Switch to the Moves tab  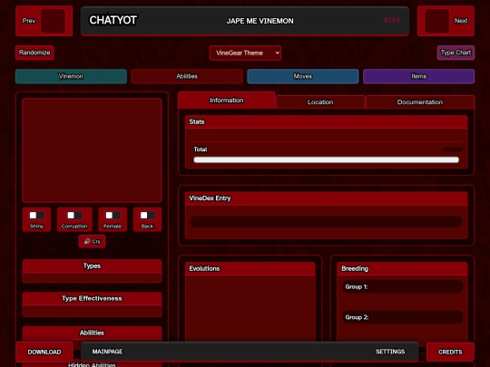tap(303, 76)
